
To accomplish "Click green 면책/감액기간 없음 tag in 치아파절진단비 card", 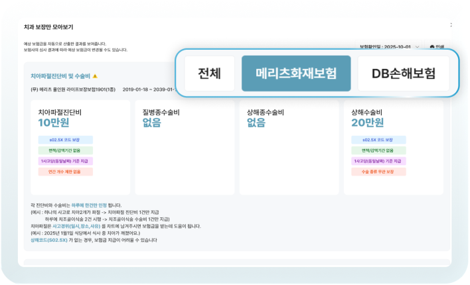I will (x=66, y=150).
